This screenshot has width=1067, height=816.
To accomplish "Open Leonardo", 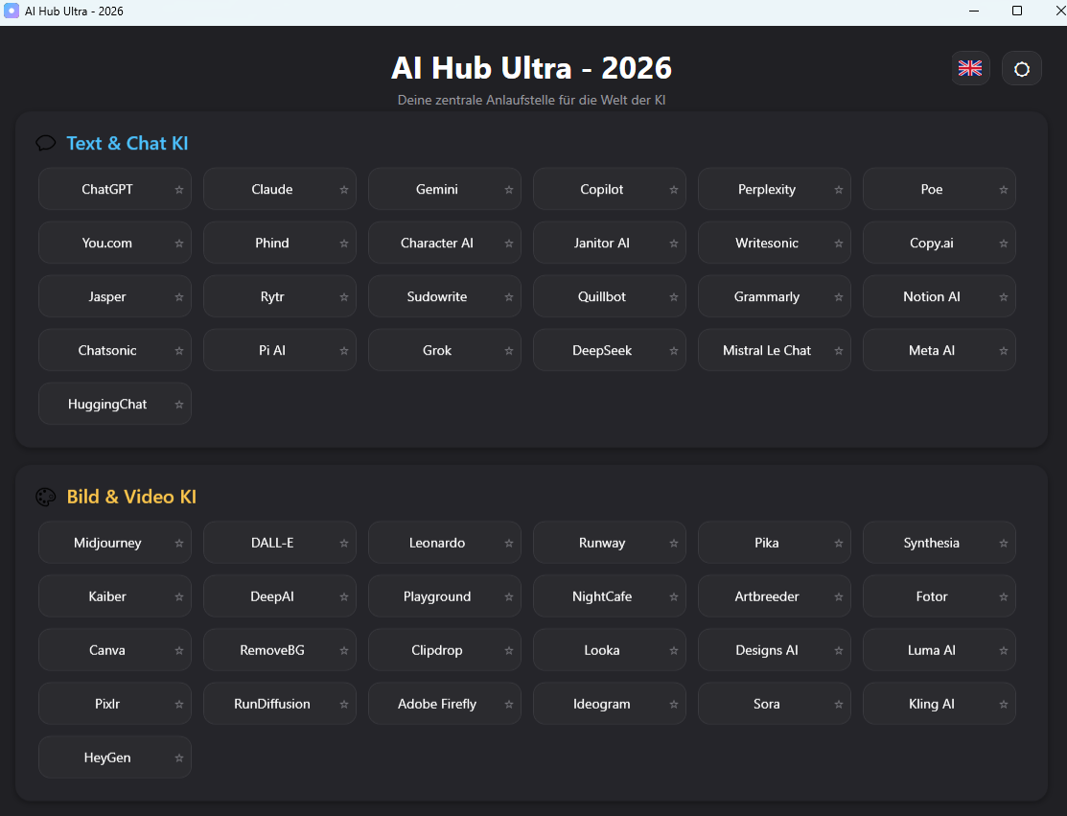I will tap(445, 543).
